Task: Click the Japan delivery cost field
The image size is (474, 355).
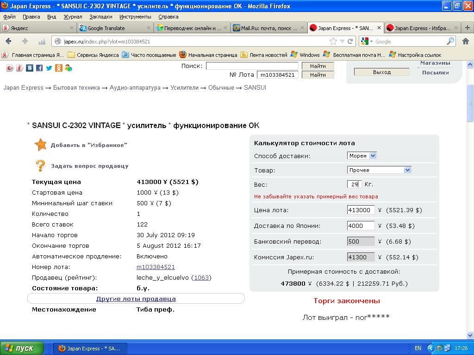Action: 361,226
